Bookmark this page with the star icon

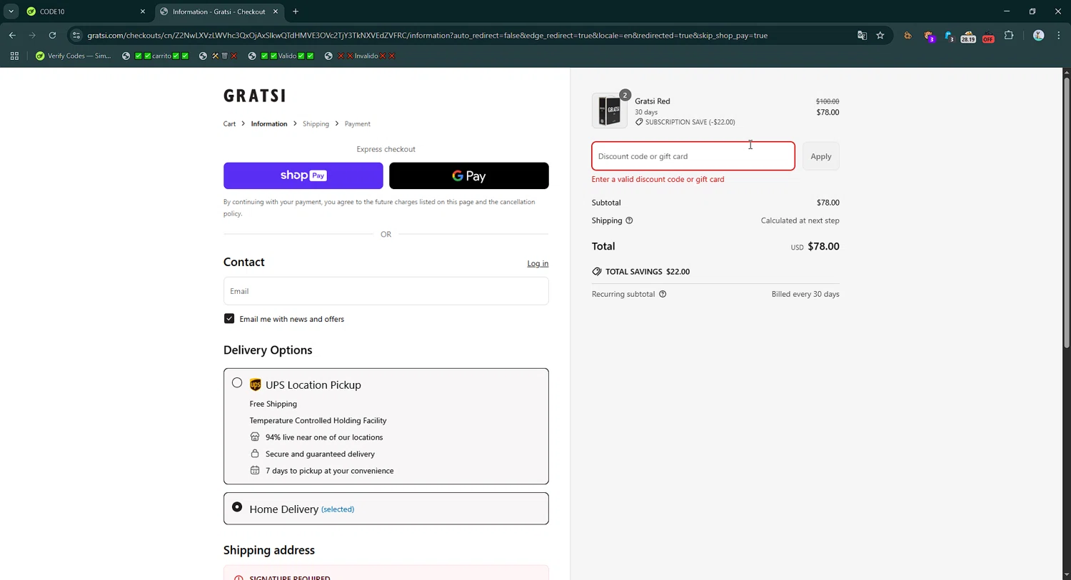click(x=880, y=35)
